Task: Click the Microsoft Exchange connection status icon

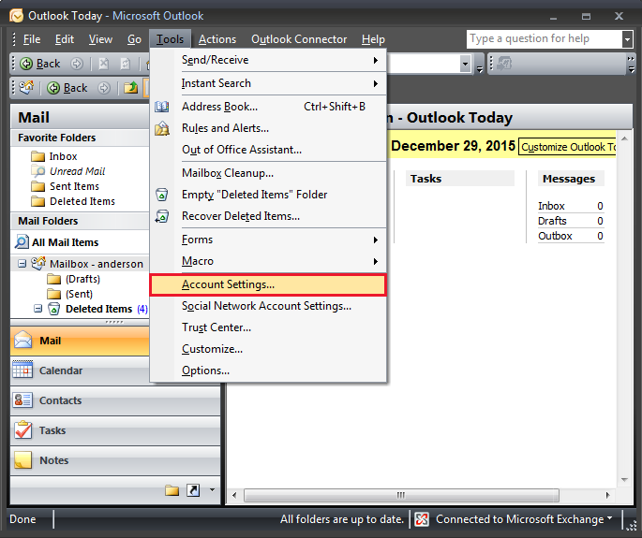Action: click(x=422, y=519)
